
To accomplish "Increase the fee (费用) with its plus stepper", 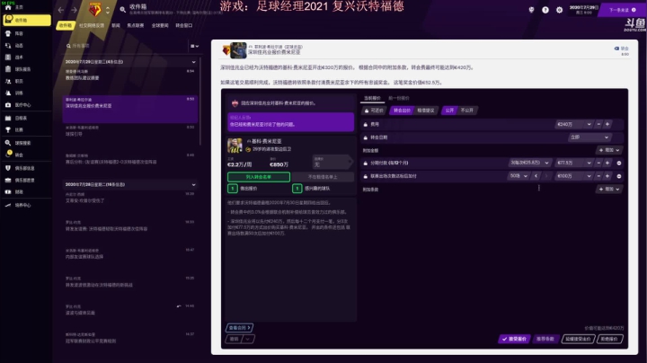I will pyautogui.click(x=607, y=124).
